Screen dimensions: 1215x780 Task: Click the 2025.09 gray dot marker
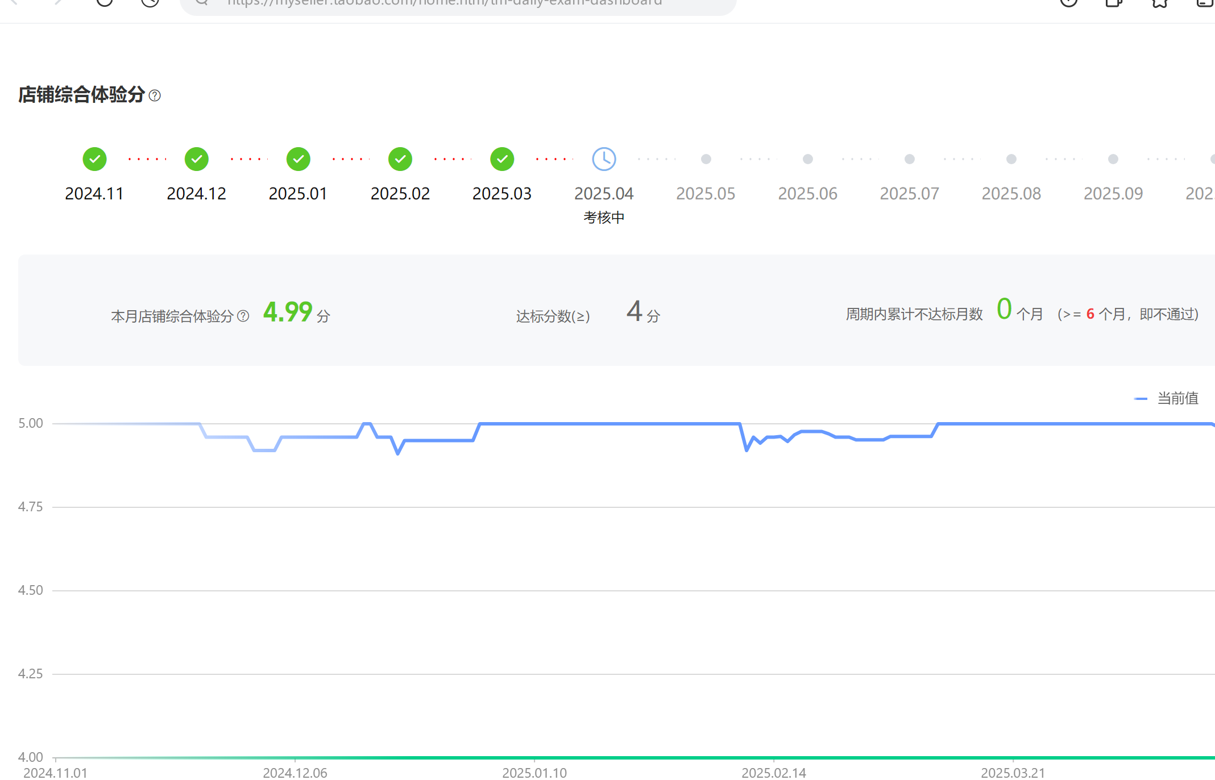click(1113, 159)
